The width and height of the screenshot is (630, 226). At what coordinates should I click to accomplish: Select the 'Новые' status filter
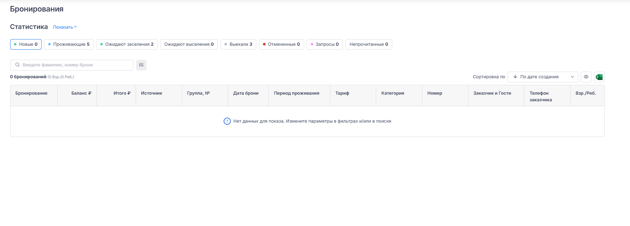26,44
